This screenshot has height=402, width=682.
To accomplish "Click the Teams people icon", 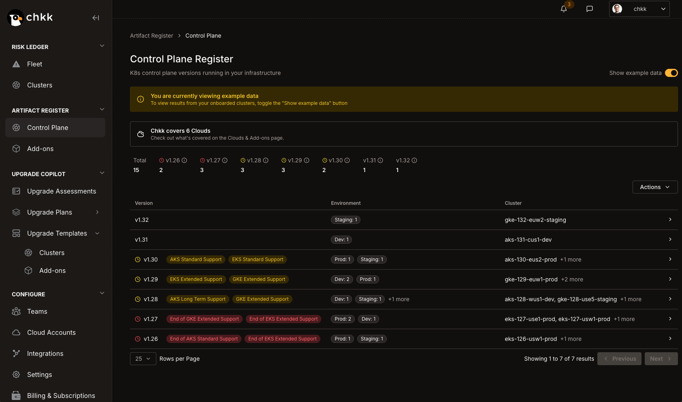I will tap(16, 311).
